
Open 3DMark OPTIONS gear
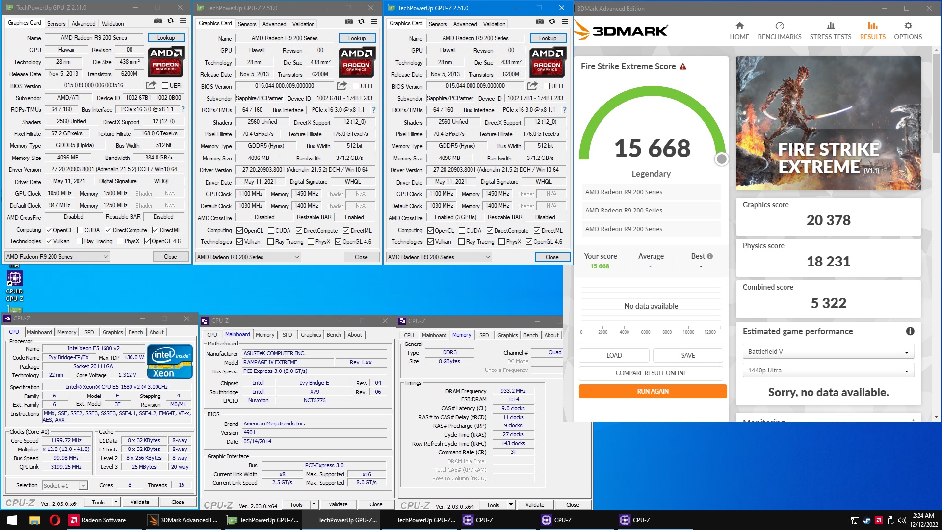[908, 30]
